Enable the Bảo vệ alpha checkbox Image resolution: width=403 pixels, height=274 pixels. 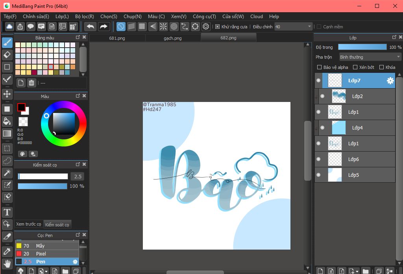click(319, 67)
